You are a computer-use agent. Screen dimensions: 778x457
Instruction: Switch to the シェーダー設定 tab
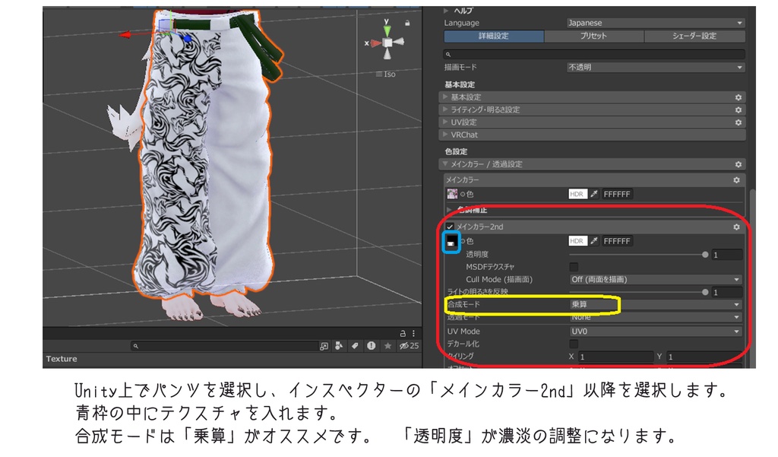click(x=694, y=36)
